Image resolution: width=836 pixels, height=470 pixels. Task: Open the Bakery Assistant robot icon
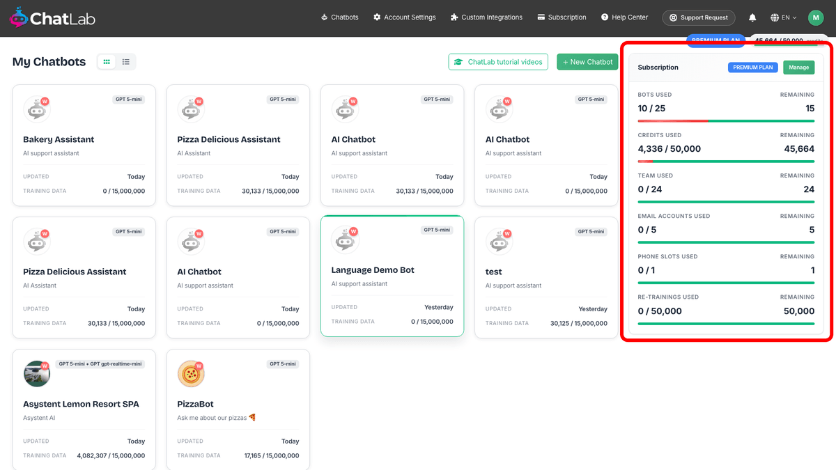pos(36,109)
